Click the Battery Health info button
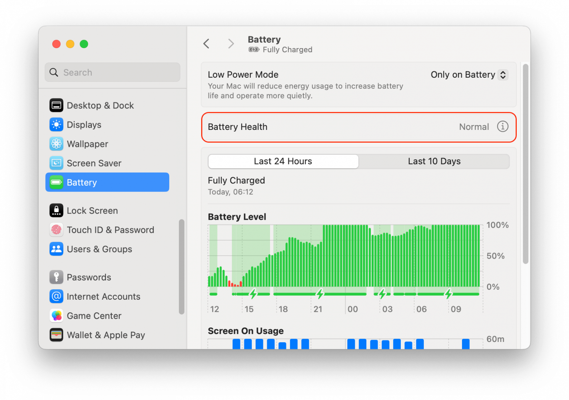569x400 pixels. click(x=503, y=127)
